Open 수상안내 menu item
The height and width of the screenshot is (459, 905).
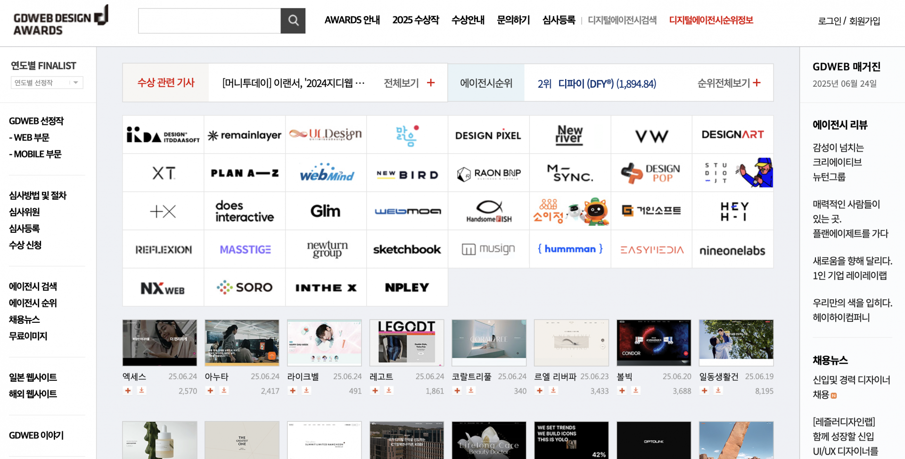click(x=468, y=20)
